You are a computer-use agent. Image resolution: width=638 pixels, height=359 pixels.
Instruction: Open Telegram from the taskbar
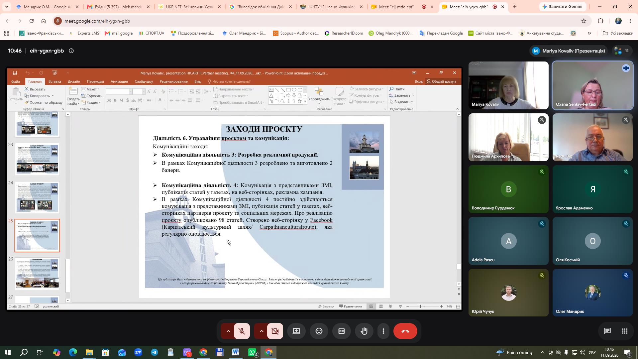[155, 352]
